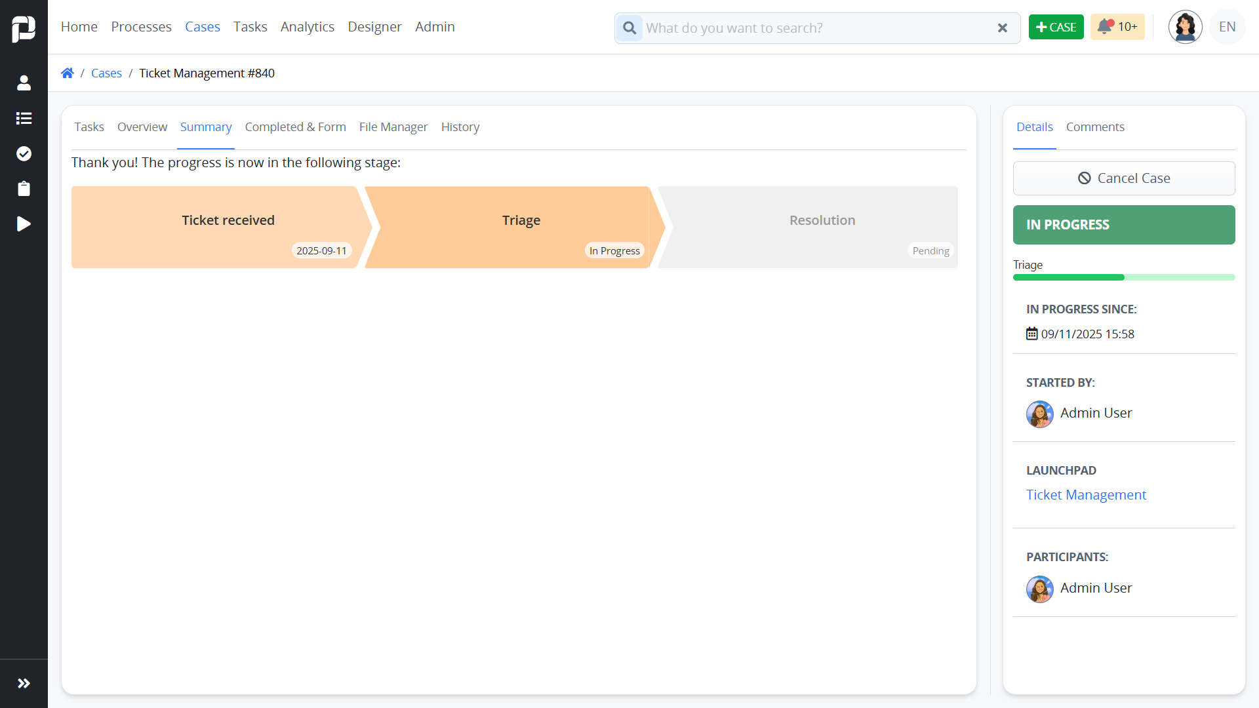Click the 2025-09-11 date badge
1259x708 pixels.
(321, 250)
